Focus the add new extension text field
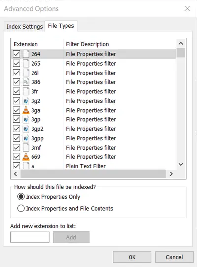The image size is (197, 267). (30, 237)
